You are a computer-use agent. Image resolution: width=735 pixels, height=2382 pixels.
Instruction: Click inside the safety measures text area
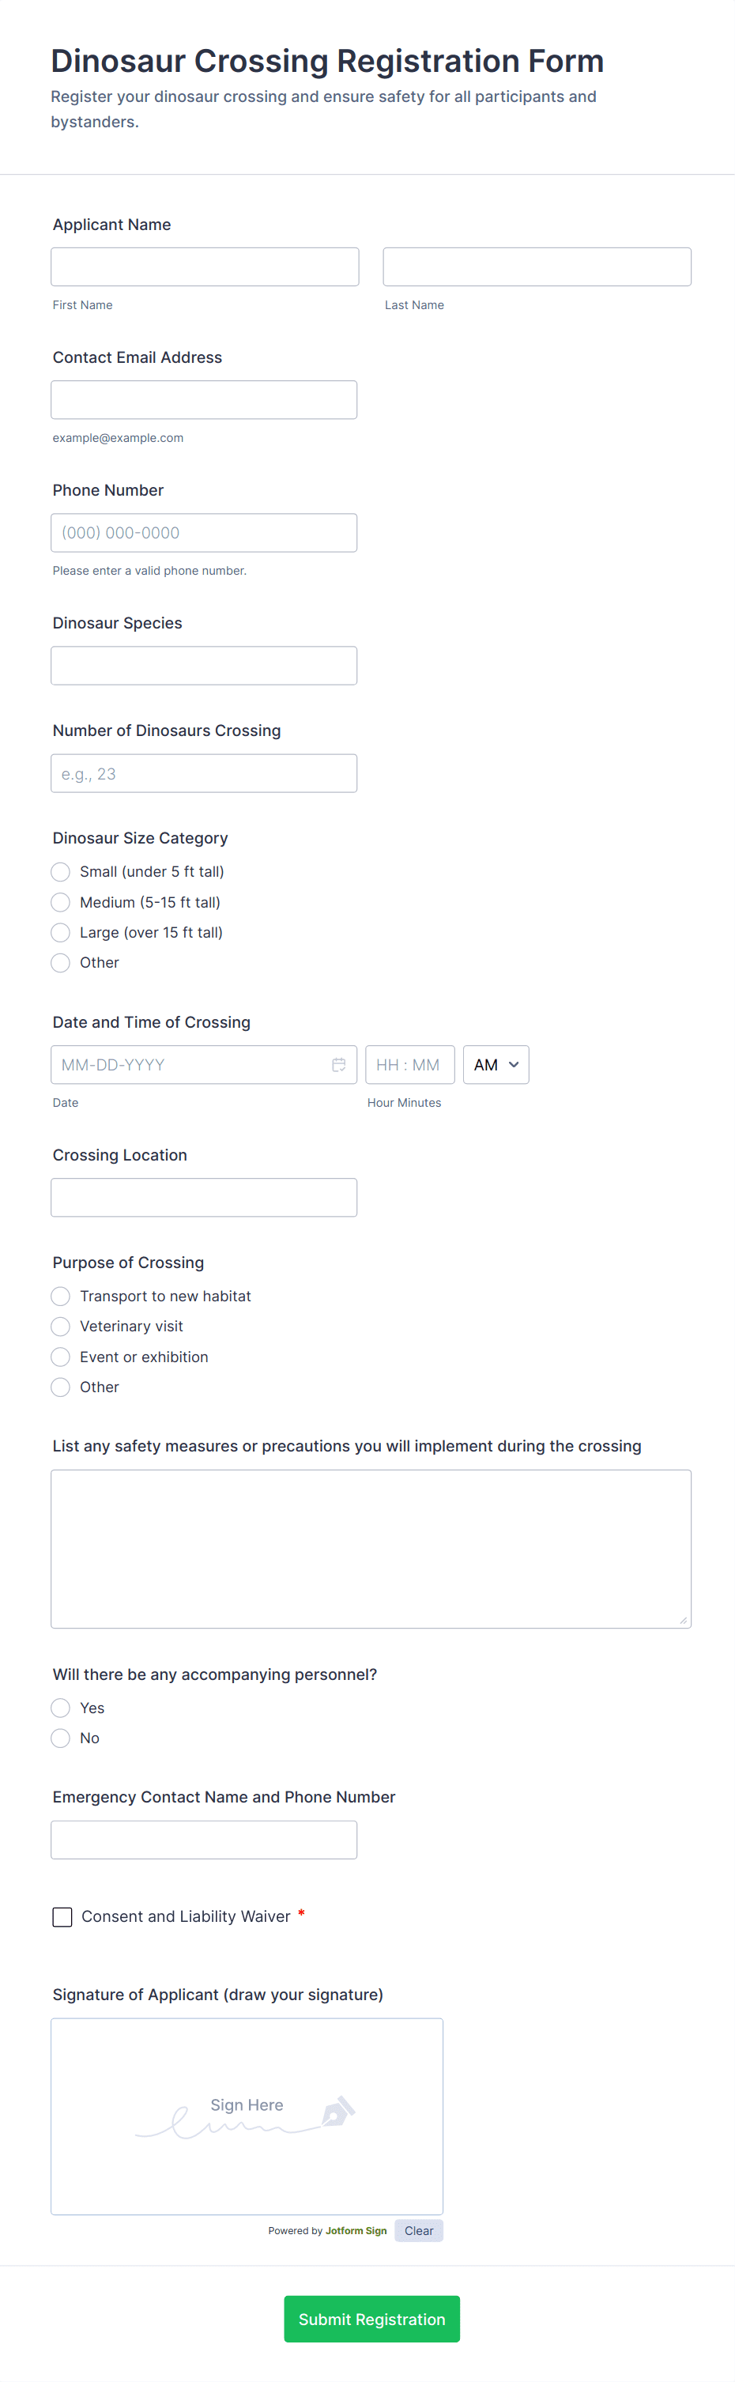(x=370, y=1549)
